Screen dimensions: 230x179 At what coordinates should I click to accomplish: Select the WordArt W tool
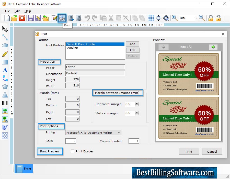tap(5, 127)
